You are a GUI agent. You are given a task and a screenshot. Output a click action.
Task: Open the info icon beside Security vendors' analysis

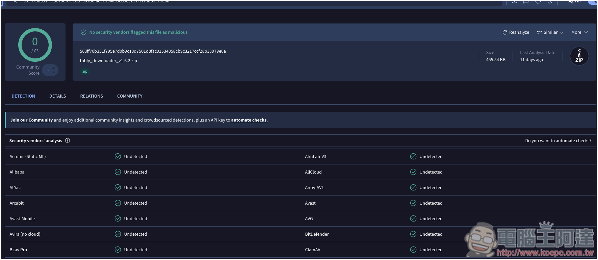tap(68, 140)
